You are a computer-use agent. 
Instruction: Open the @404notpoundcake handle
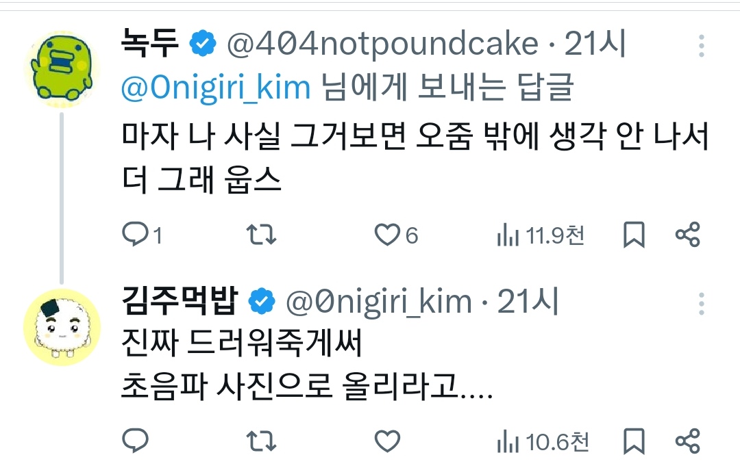click(x=382, y=45)
